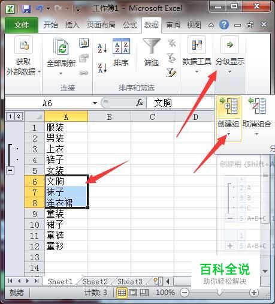Click the Edit Links icon

pos(83,73)
